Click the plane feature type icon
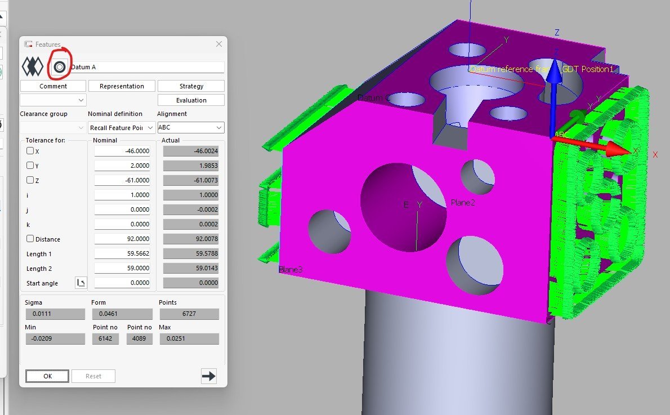The image size is (670, 415). point(33,67)
